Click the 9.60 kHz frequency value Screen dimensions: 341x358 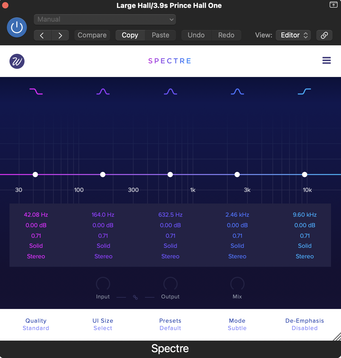tap(305, 215)
